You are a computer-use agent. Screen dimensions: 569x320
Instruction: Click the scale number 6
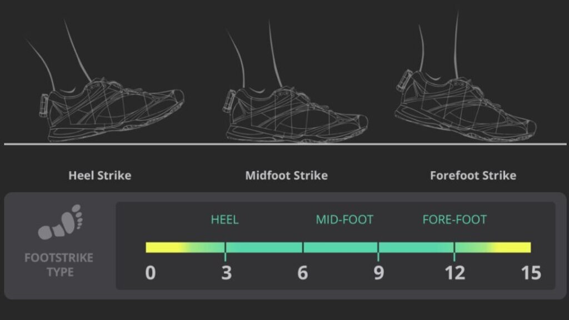point(302,273)
